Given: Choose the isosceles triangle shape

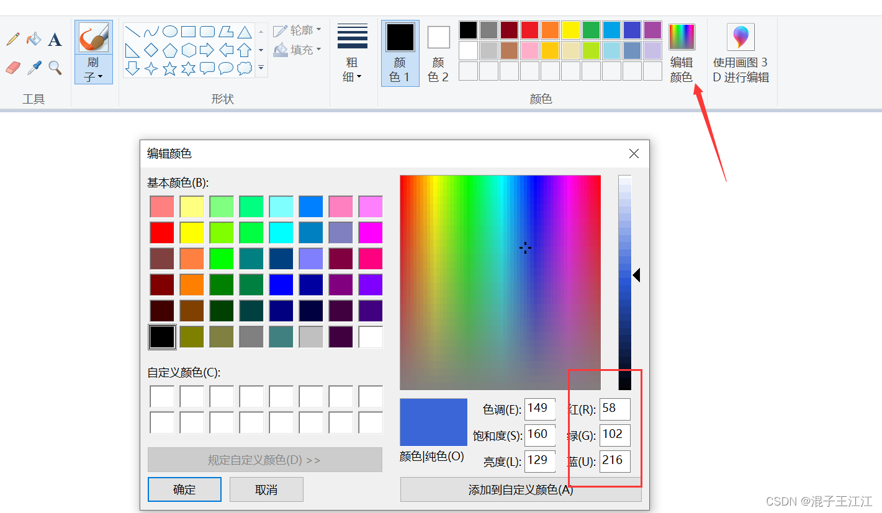Looking at the screenshot, I should tap(245, 32).
